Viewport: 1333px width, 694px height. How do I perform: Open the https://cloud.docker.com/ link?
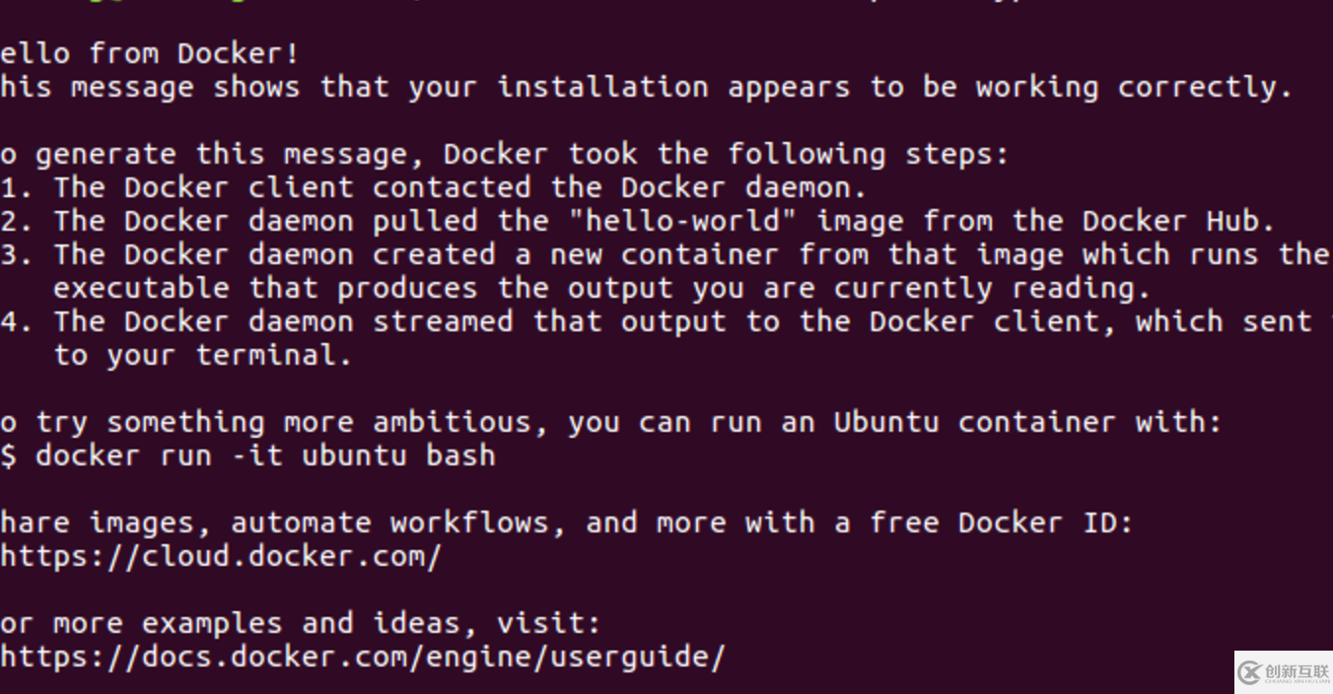[x=221, y=557]
